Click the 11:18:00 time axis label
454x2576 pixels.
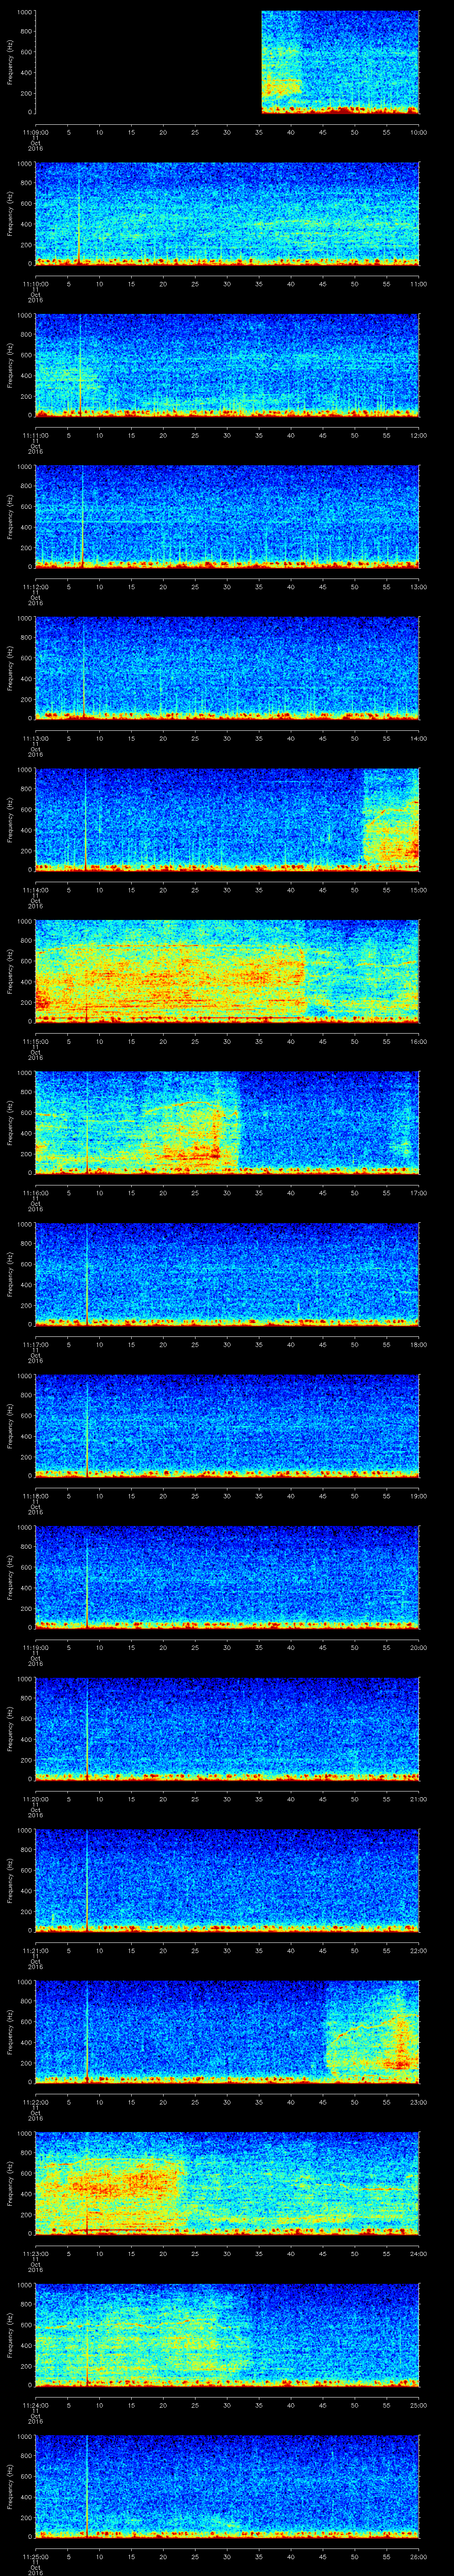point(35,1495)
